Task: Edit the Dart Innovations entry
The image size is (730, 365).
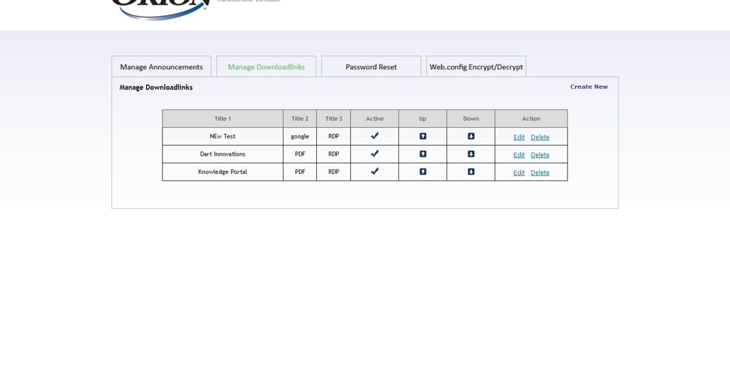Action: pyautogui.click(x=519, y=155)
